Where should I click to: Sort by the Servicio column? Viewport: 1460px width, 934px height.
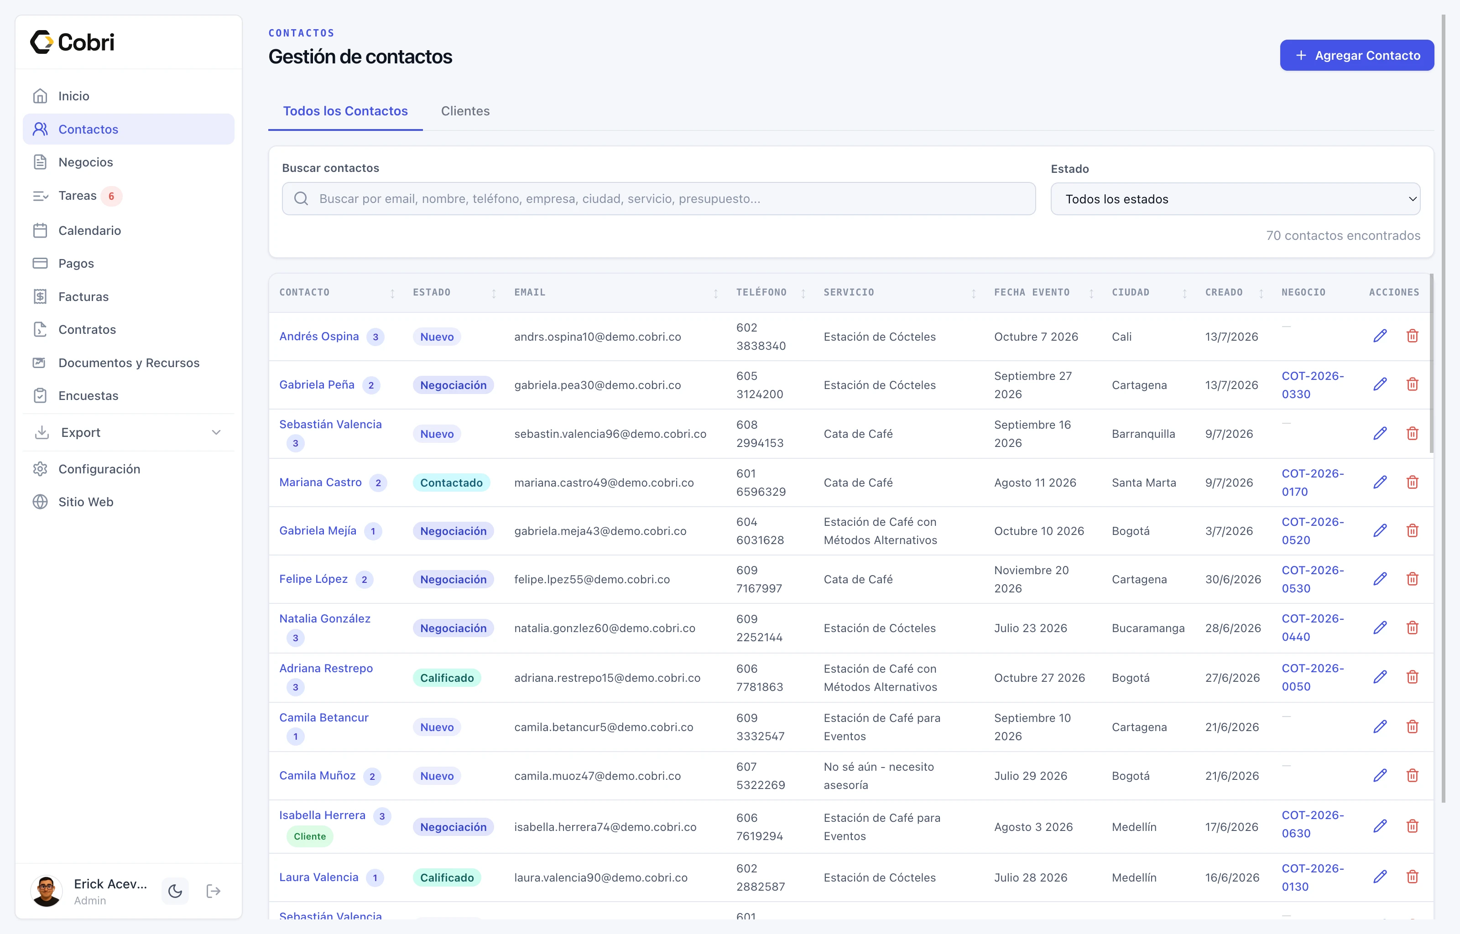tap(974, 293)
